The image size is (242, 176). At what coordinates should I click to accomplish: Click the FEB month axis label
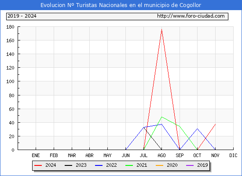click(54, 155)
